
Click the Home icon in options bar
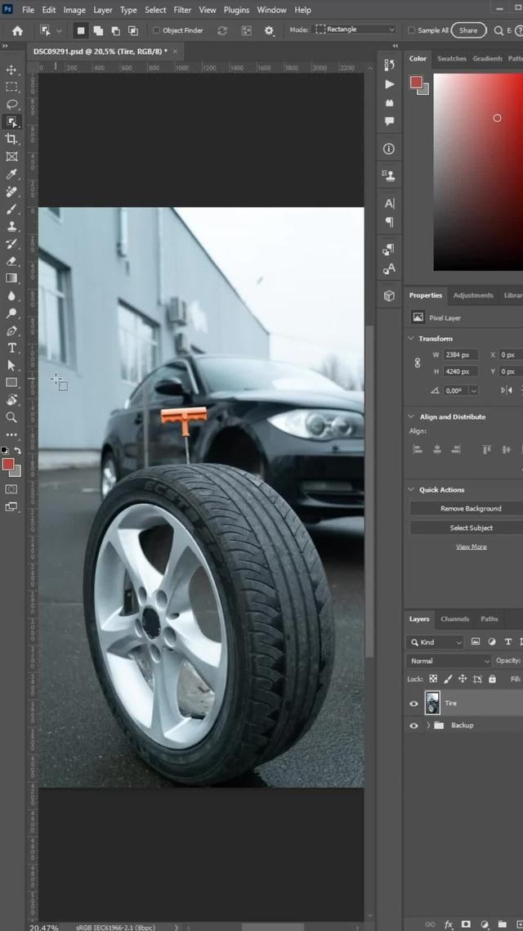point(17,30)
